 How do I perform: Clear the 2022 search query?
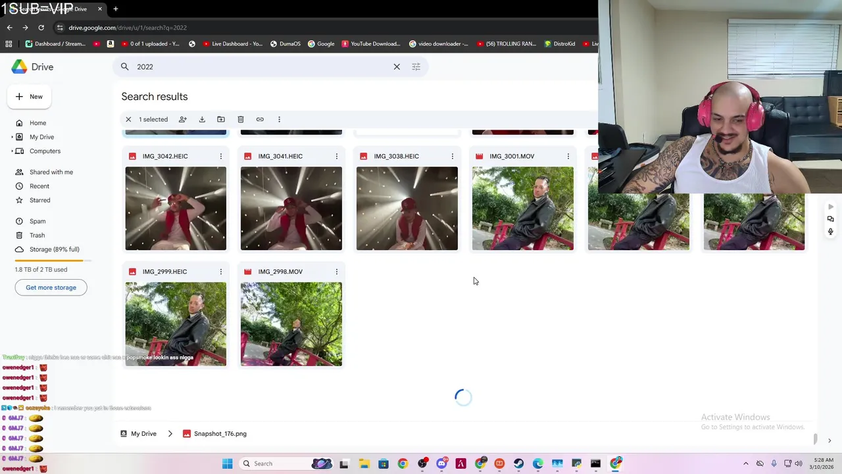[x=397, y=66]
